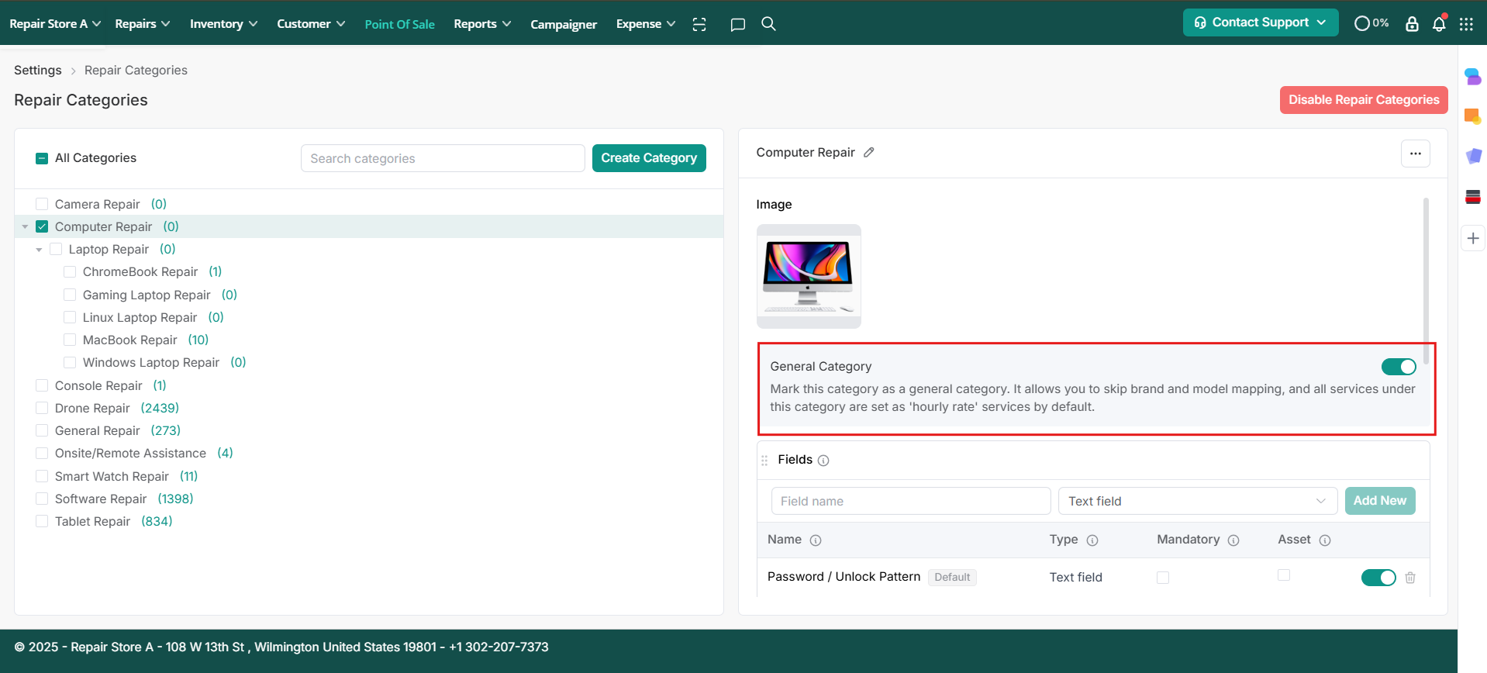Viewport: 1487px width, 673px height.
Task: Tick the MacBook Repair checkbox
Action: pos(70,340)
